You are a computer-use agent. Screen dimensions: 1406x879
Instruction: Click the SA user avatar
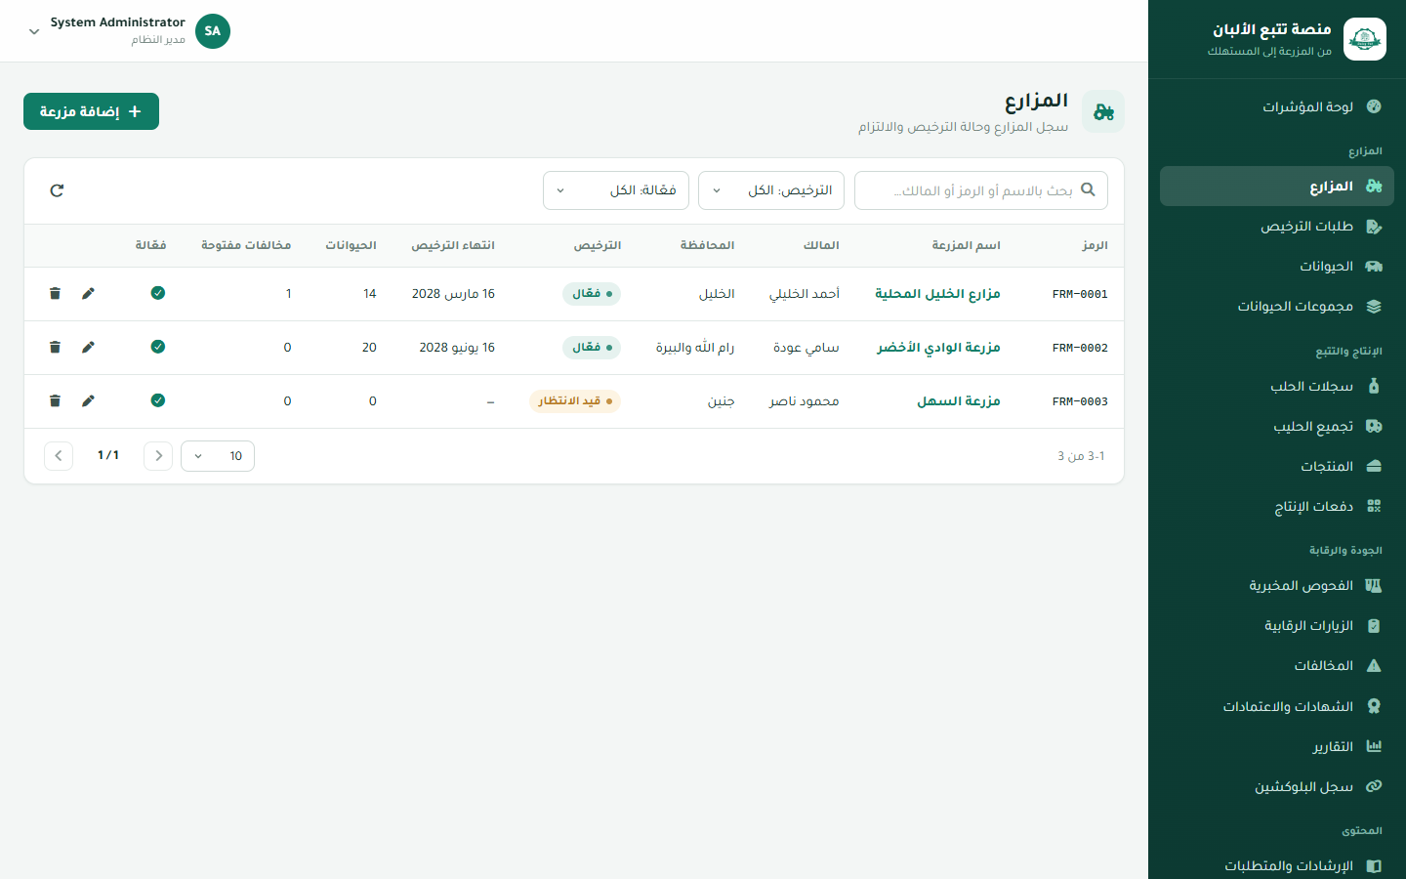[213, 31]
